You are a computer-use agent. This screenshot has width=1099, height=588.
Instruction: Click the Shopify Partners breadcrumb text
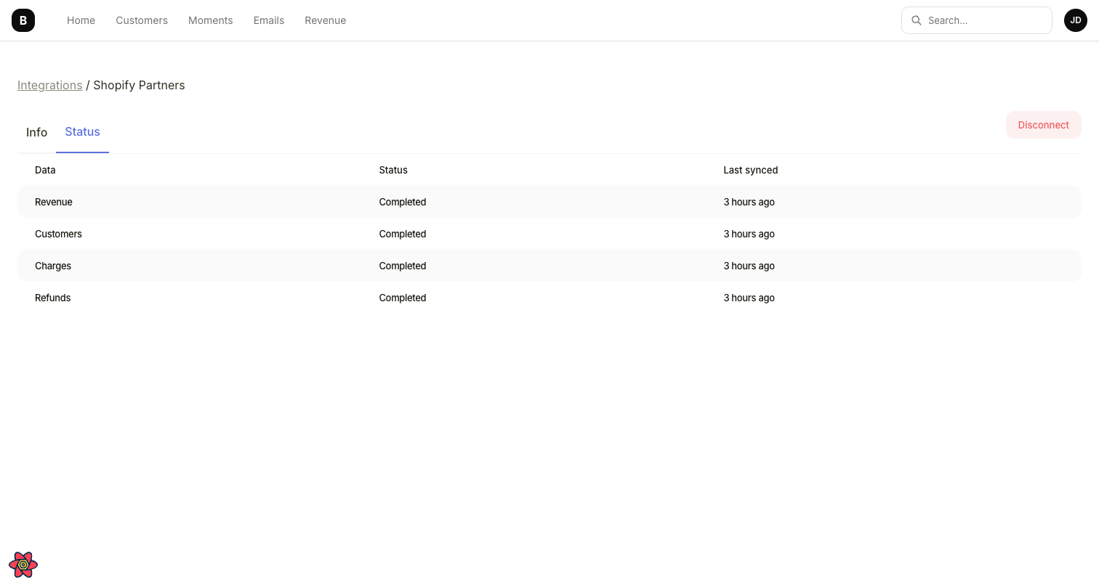[x=139, y=85]
